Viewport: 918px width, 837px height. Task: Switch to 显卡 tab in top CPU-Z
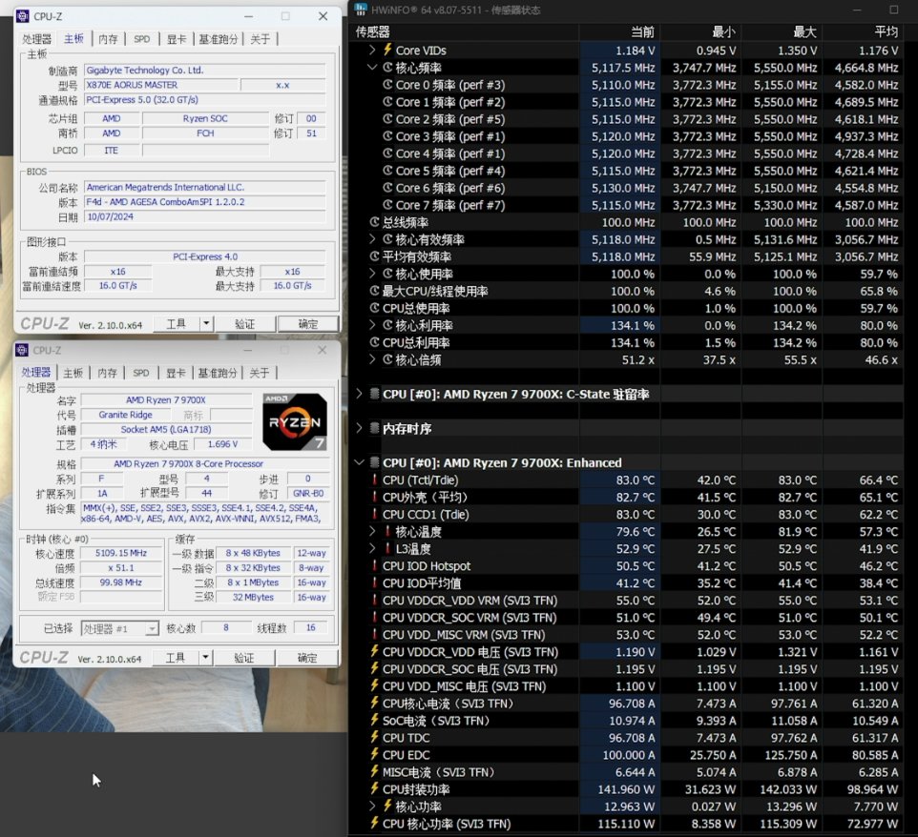click(x=177, y=39)
